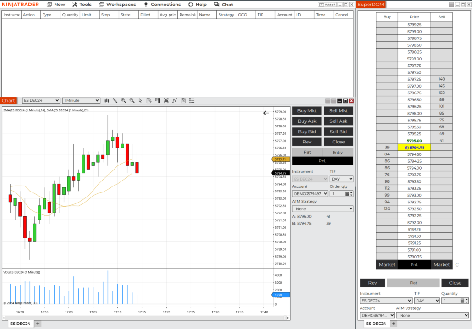Screen dimensions: 472x329
Task: Open the Drawing Tools pencil icon
Action: pyautogui.click(x=115, y=100)
